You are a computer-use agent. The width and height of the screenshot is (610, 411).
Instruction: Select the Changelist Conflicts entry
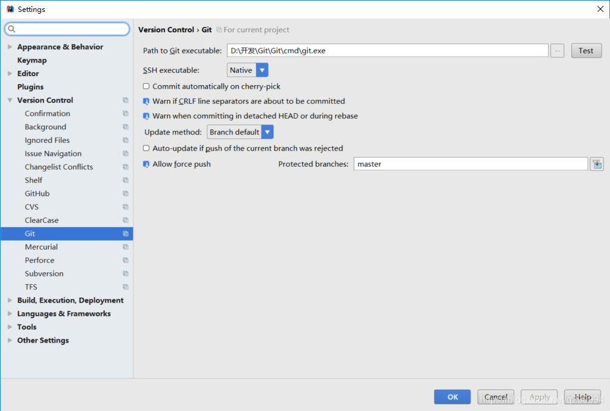(x=59, y=167)
